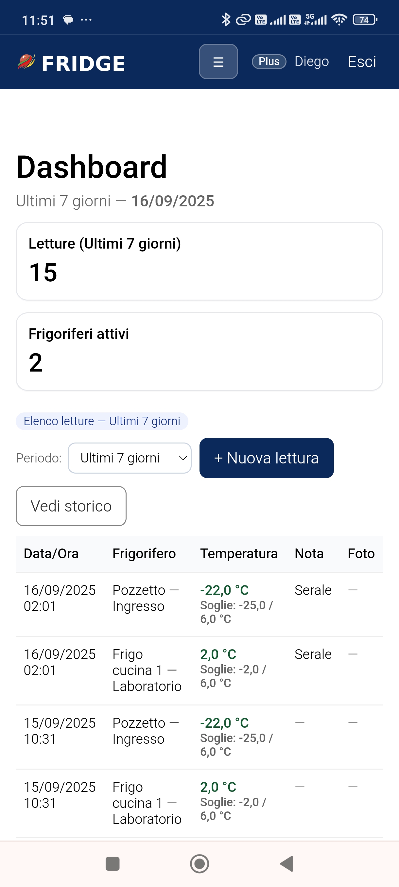This screenshot has width=399, height=887.
Task: Tap the Fridge app logo
Action: [x=72, y=63]
